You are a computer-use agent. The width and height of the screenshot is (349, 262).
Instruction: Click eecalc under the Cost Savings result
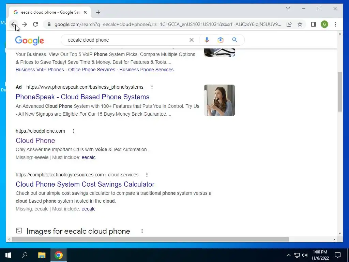pyautogui.click(x=88, y=209)
